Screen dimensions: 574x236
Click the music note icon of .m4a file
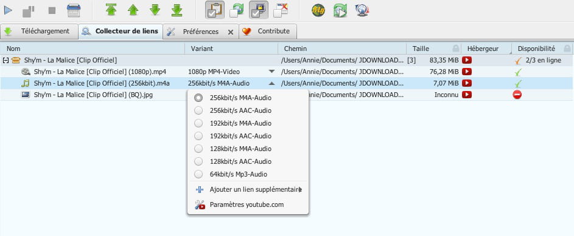click(25, 83)
